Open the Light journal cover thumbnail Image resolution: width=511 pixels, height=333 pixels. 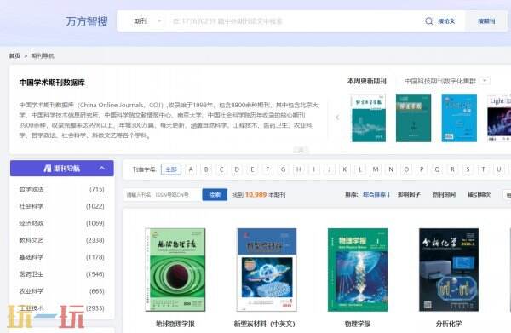(499, 118)
